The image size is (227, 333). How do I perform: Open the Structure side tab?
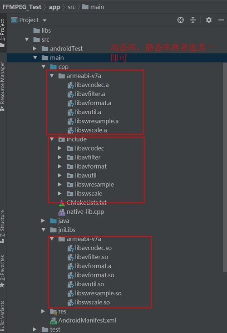[x=2, y=226]
